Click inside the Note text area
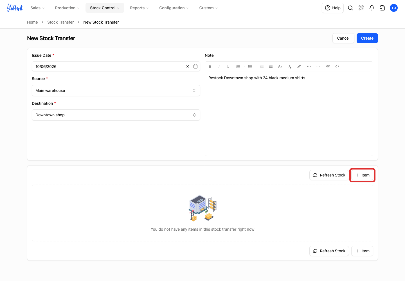This screenshot has width=405, height=281. (x=289, y=114)
